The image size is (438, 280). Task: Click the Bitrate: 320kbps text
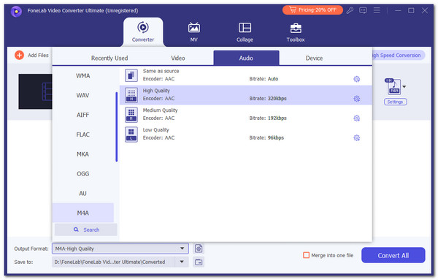268,99
